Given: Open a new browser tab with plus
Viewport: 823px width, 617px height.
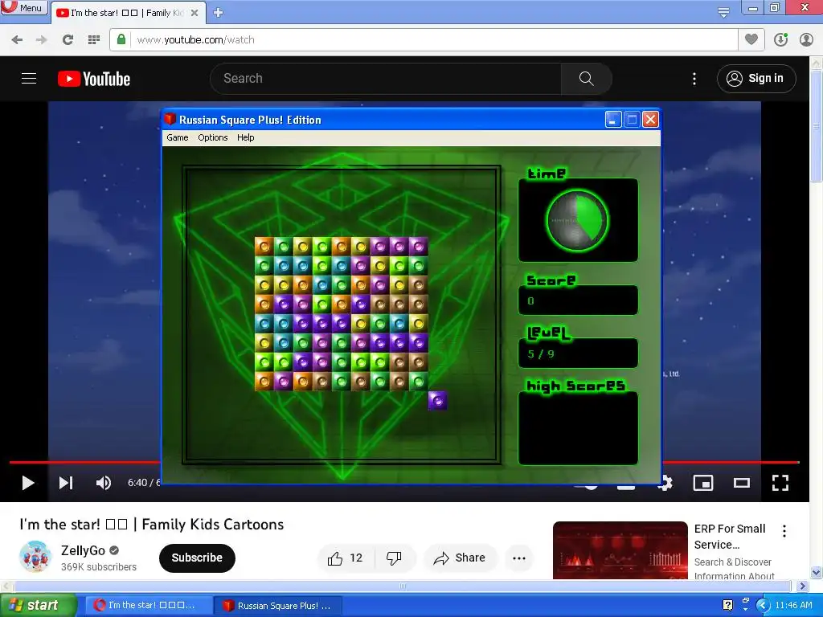Looking at the screenshot, I should coord(219,13).
